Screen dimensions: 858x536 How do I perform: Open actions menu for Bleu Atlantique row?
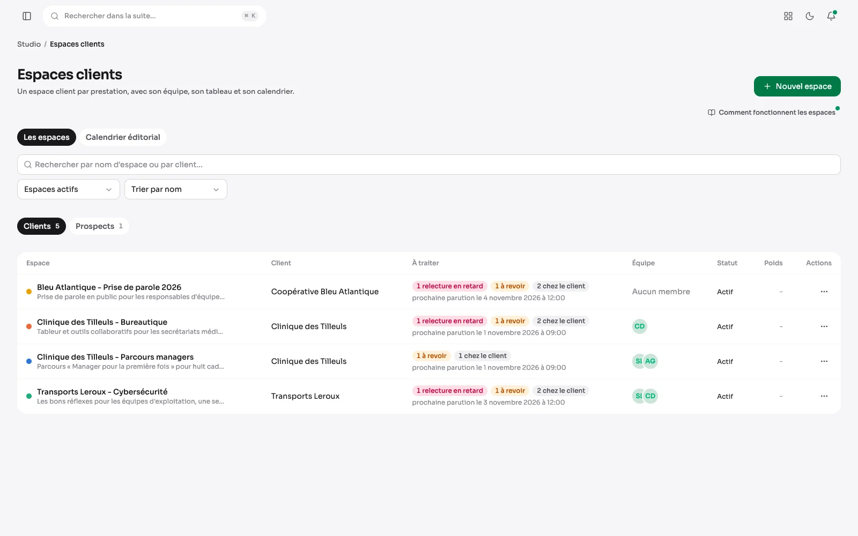[824, 292]
